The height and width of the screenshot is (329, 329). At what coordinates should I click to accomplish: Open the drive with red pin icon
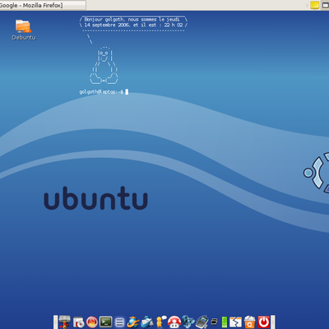coord(65,322)
